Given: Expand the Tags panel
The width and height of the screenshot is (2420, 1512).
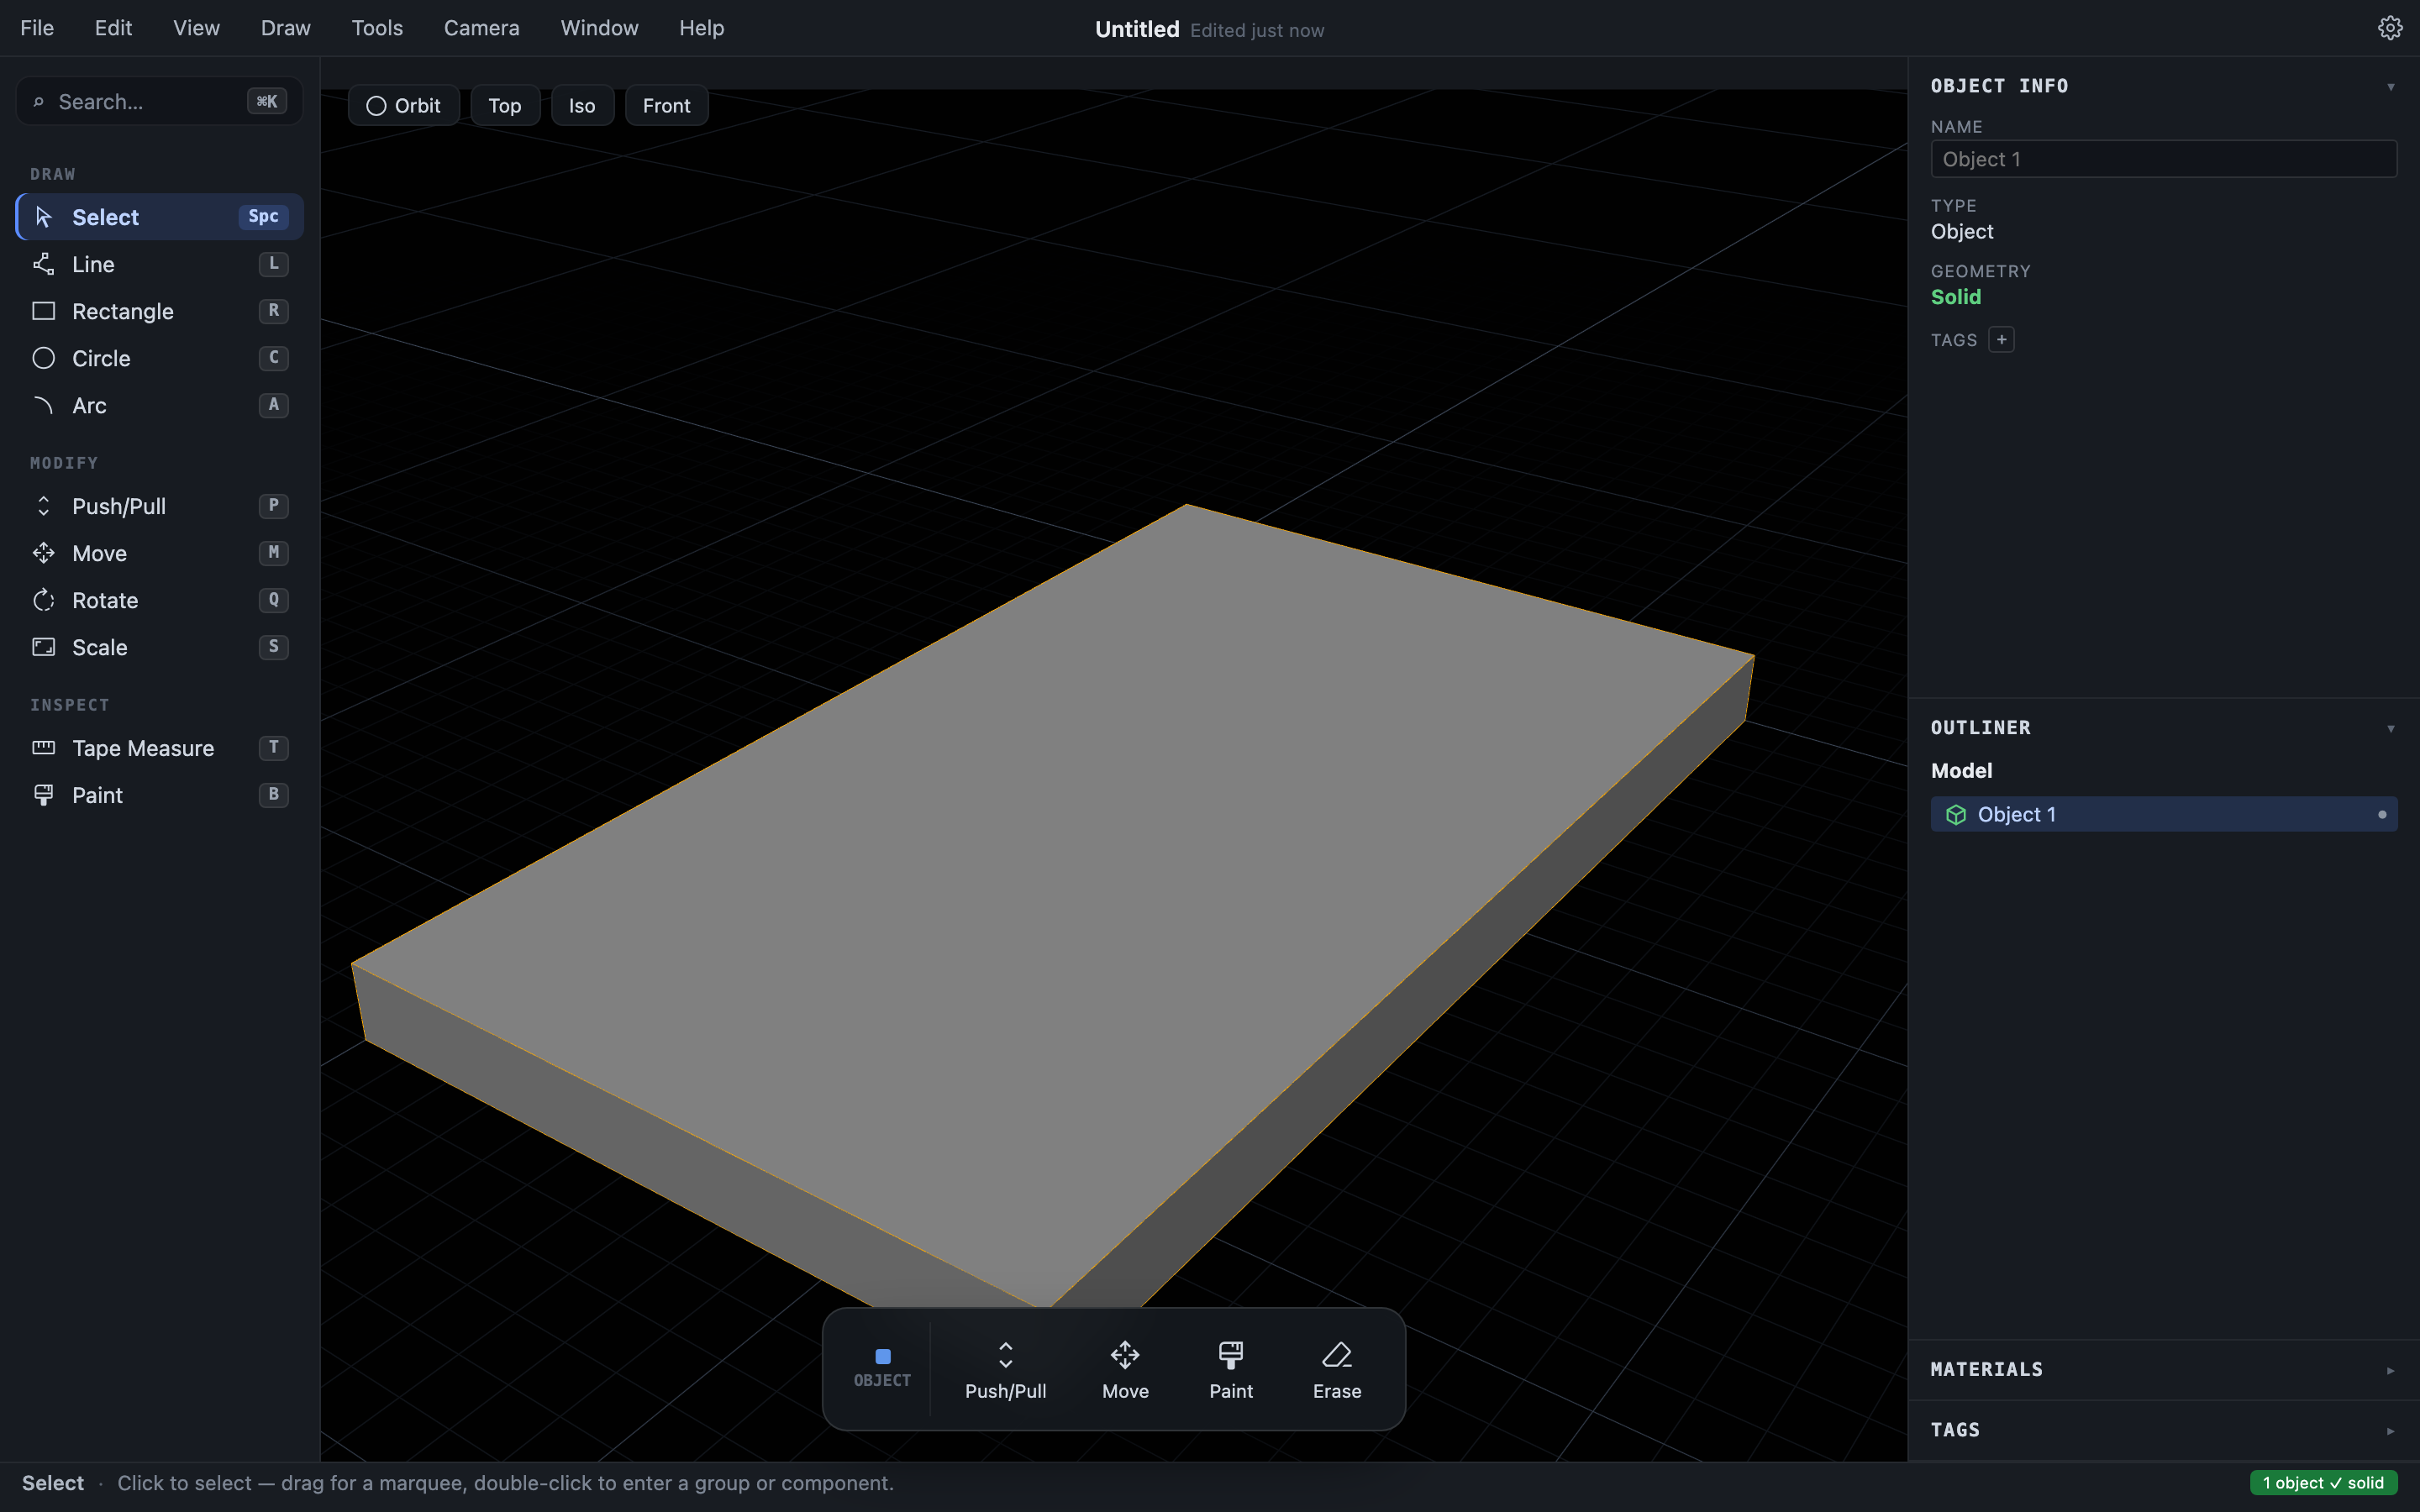Looking at the screenshot, I should (x=2391, y=1431).
